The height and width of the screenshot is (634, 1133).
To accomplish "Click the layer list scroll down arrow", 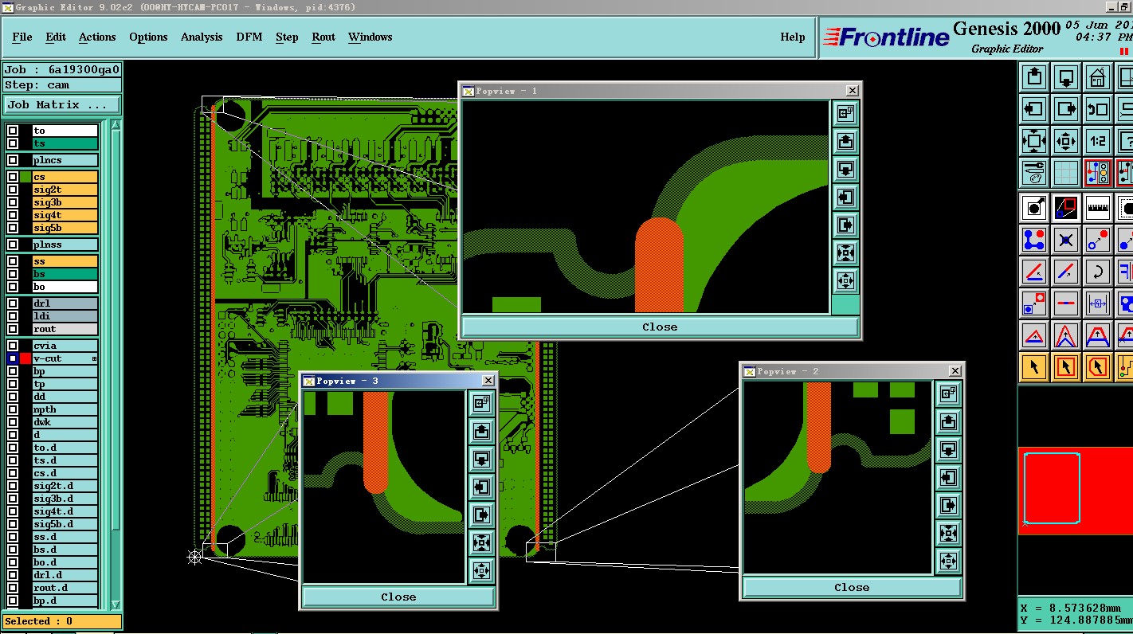I will click(116, 605).
